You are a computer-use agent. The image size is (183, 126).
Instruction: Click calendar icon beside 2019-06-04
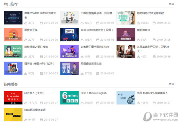point(154,23)
